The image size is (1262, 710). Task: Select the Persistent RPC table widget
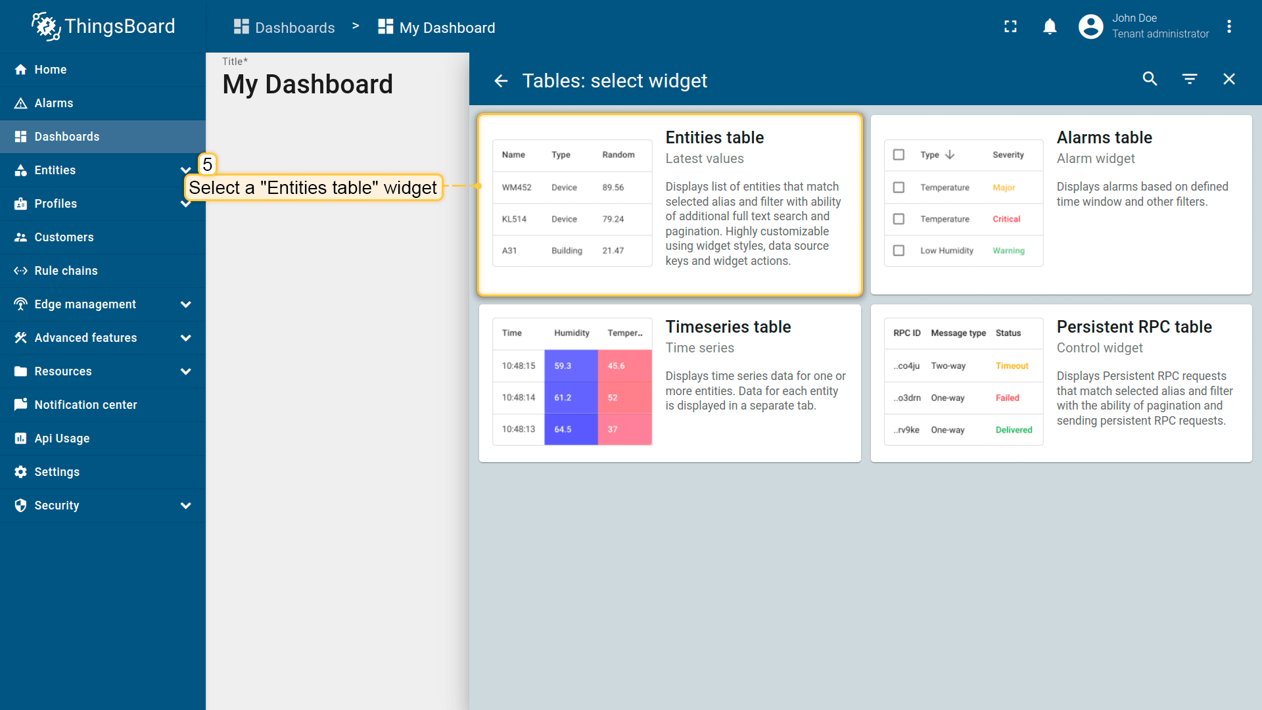(1061, 383)
